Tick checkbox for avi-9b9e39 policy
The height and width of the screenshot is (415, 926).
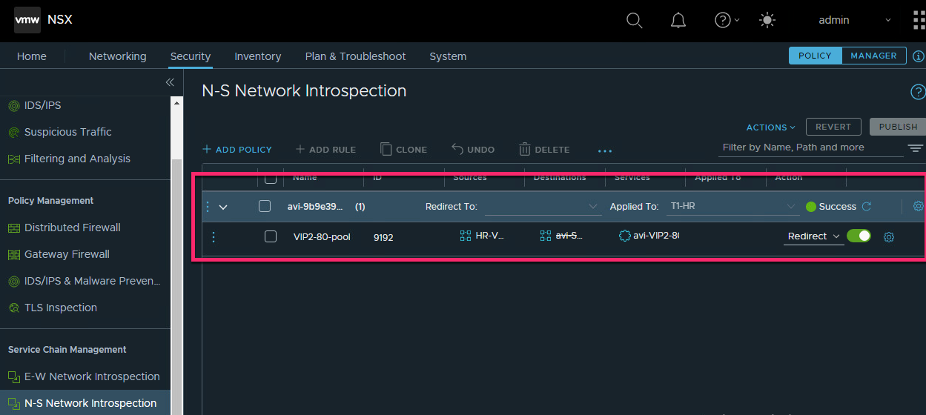[x=265, y=207]
